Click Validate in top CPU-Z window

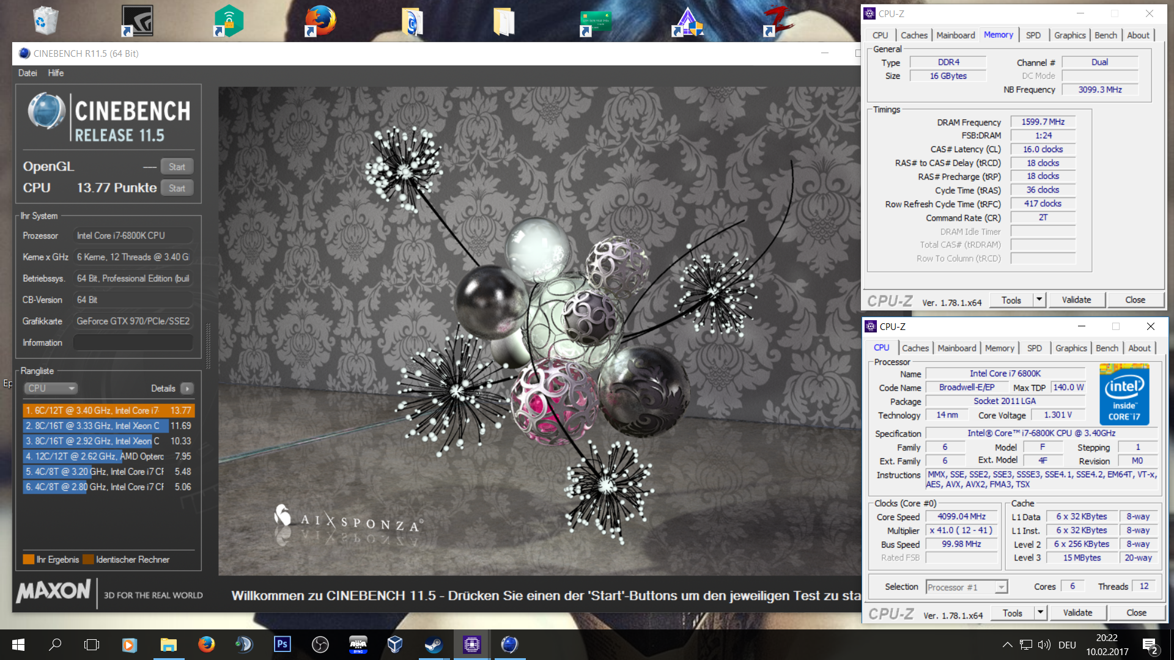click(1076, 300)
